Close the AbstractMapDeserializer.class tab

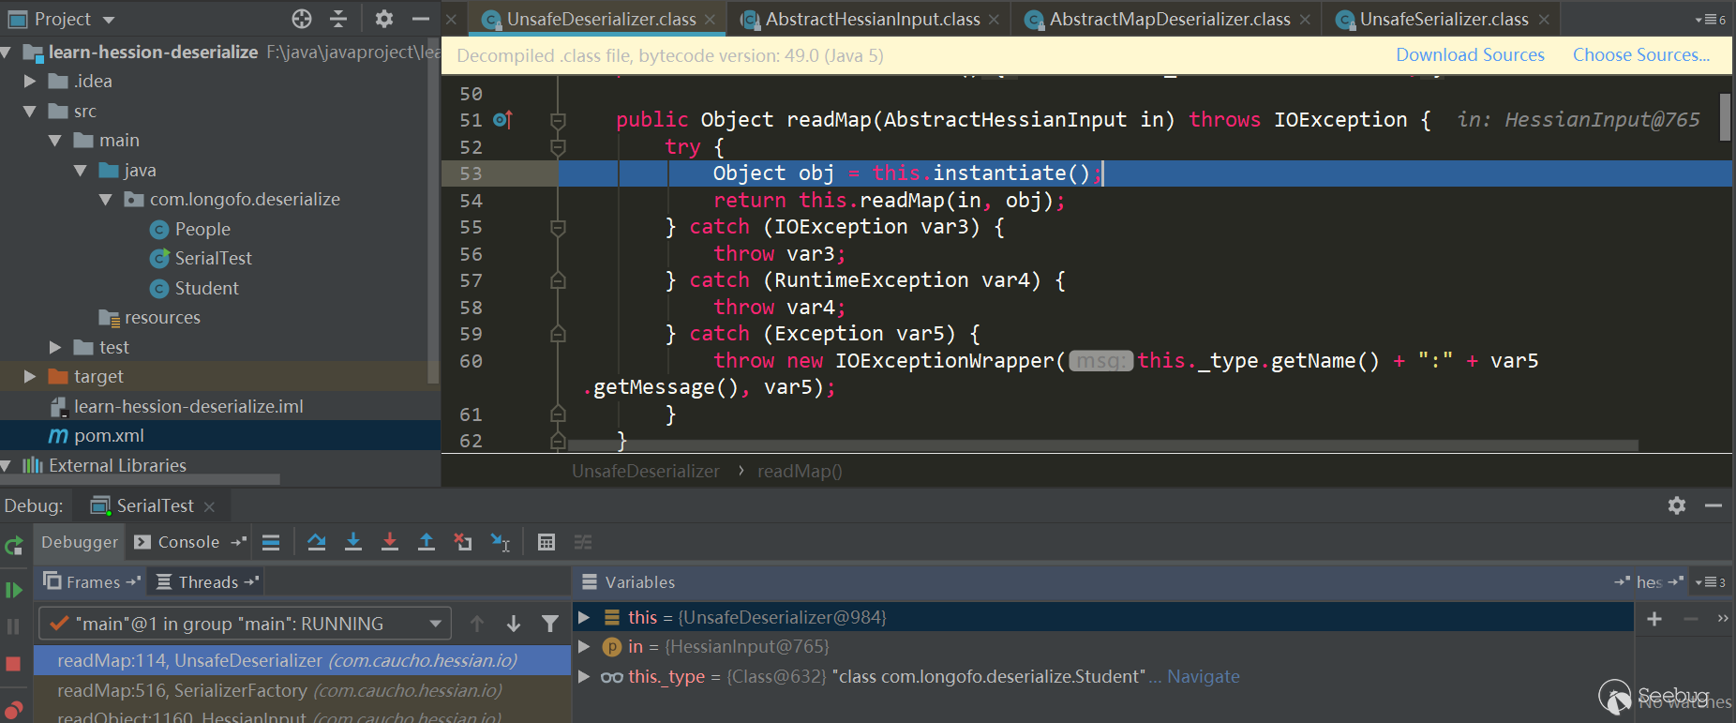[x=1305, y=20]
